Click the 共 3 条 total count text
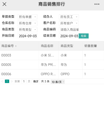 (45, 82)
